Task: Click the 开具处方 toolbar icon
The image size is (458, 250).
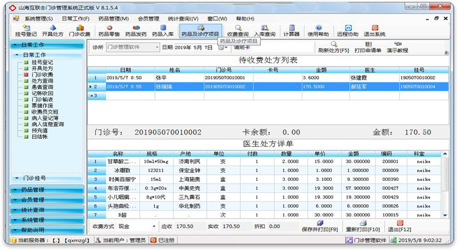Action: click(x=53, y=31)
